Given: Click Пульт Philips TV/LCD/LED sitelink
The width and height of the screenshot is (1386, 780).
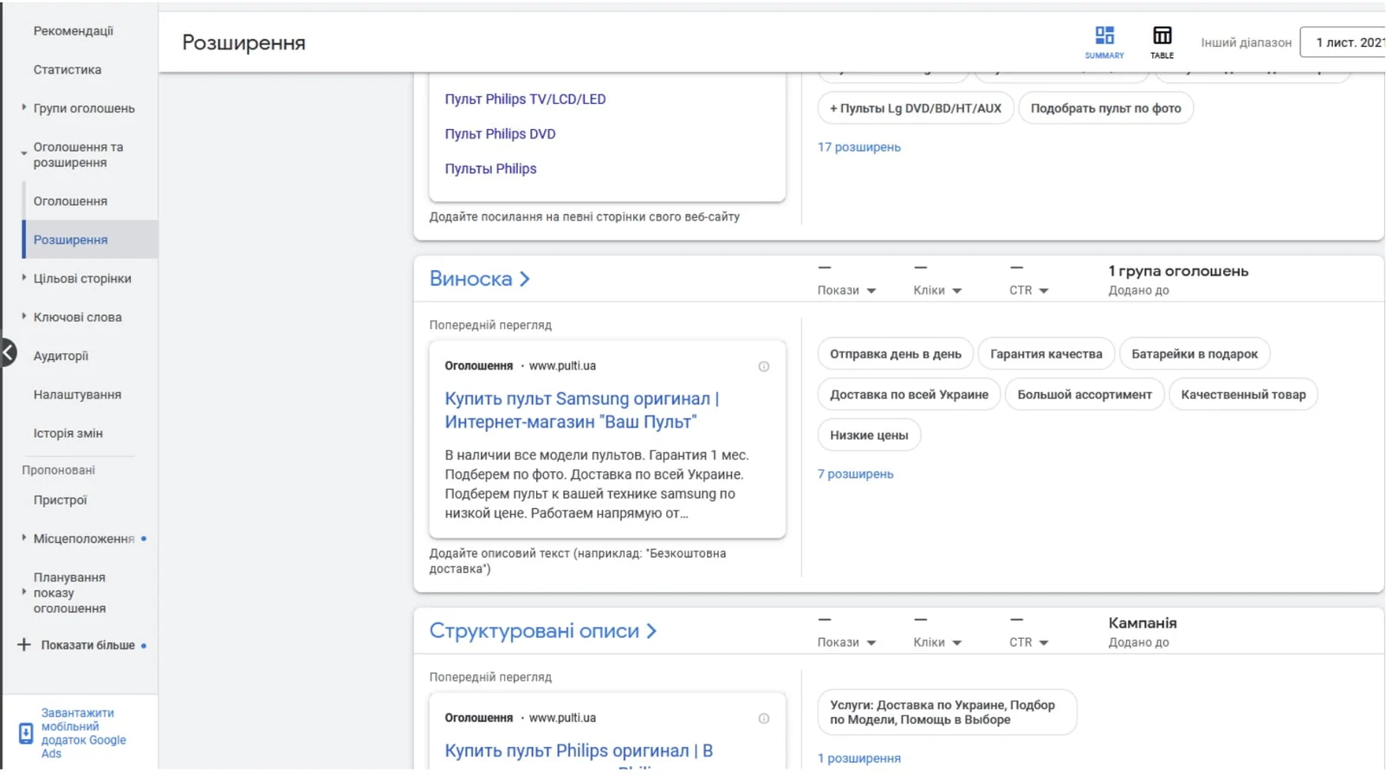Looking at the screenshot, I should click(x=525, y=100).
